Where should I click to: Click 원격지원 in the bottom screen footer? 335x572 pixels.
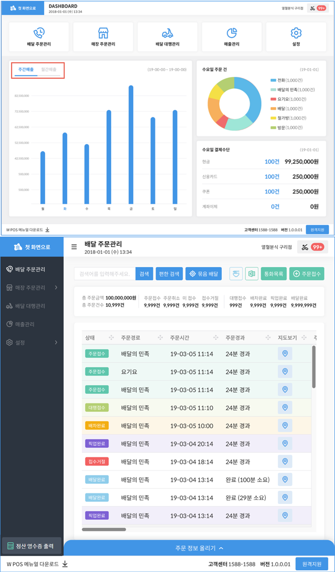click(311, 564)
